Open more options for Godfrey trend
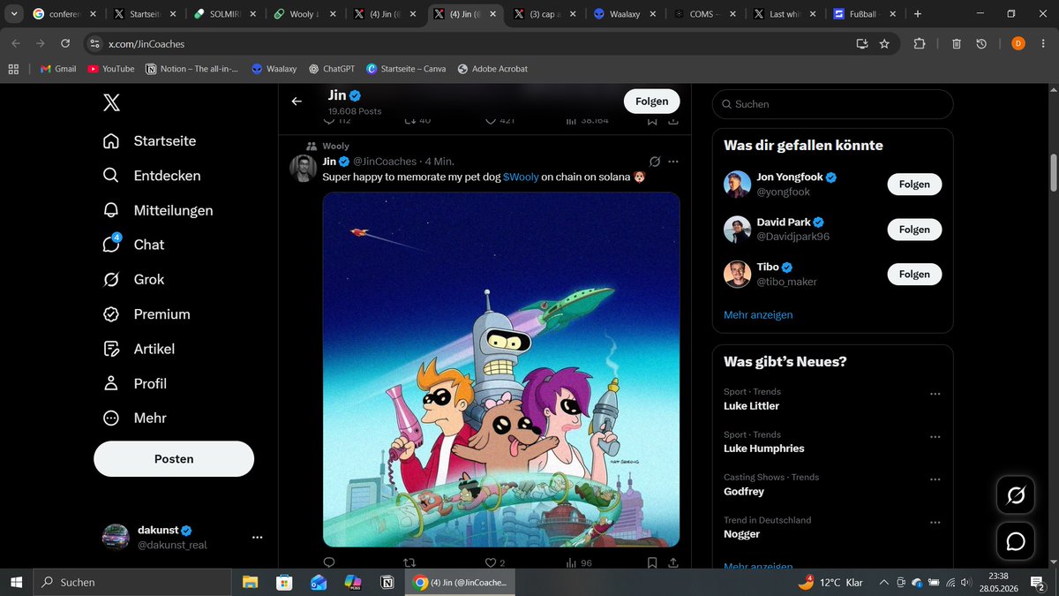 click(x=935, y=480)
